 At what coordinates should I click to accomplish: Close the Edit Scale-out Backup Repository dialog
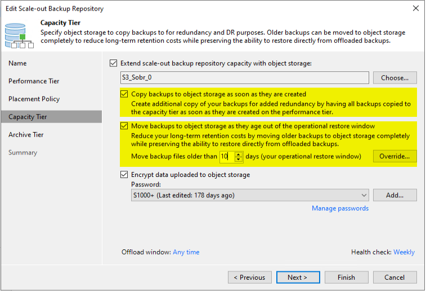tap(416, 8)
